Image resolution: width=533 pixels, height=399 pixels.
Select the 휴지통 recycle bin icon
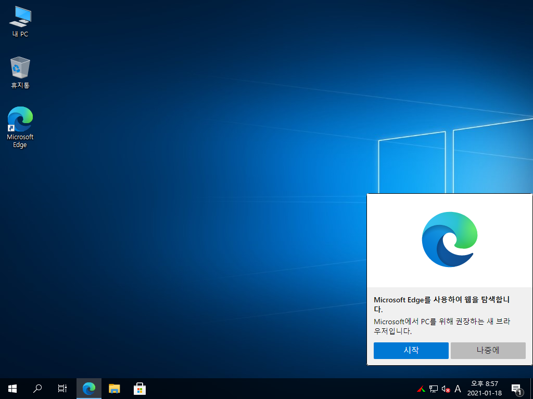click(20, 73)
